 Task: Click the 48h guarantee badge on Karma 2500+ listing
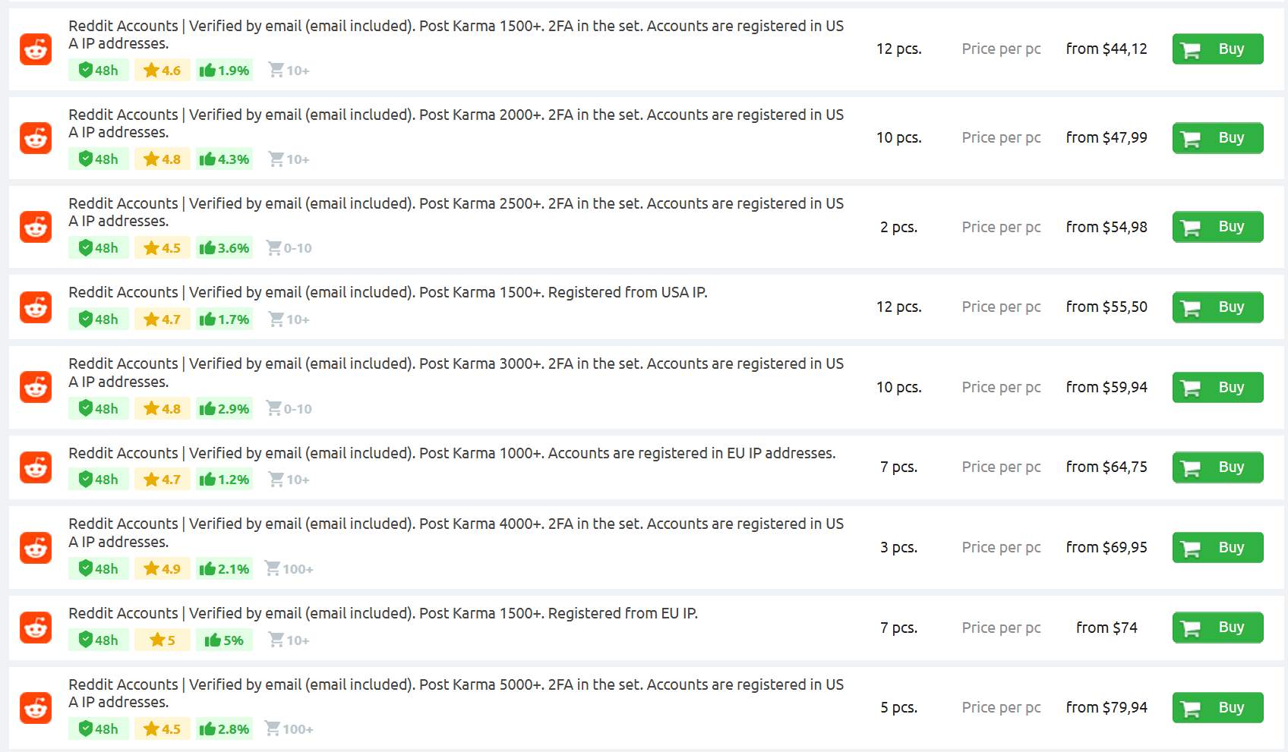point(99,248)
